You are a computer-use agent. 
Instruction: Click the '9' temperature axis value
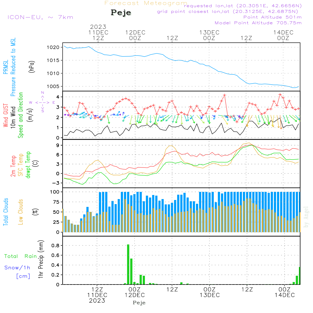[x=58, y=145]
